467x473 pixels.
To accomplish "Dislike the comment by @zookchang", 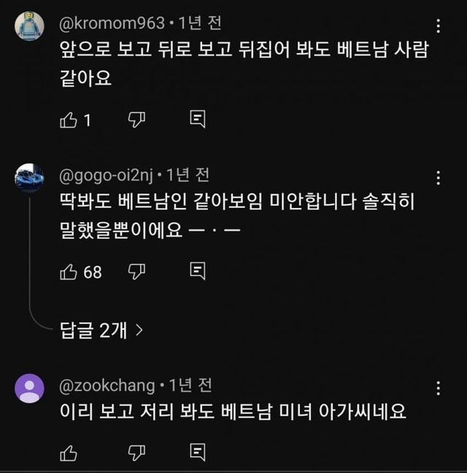I will tap(136, 453).
